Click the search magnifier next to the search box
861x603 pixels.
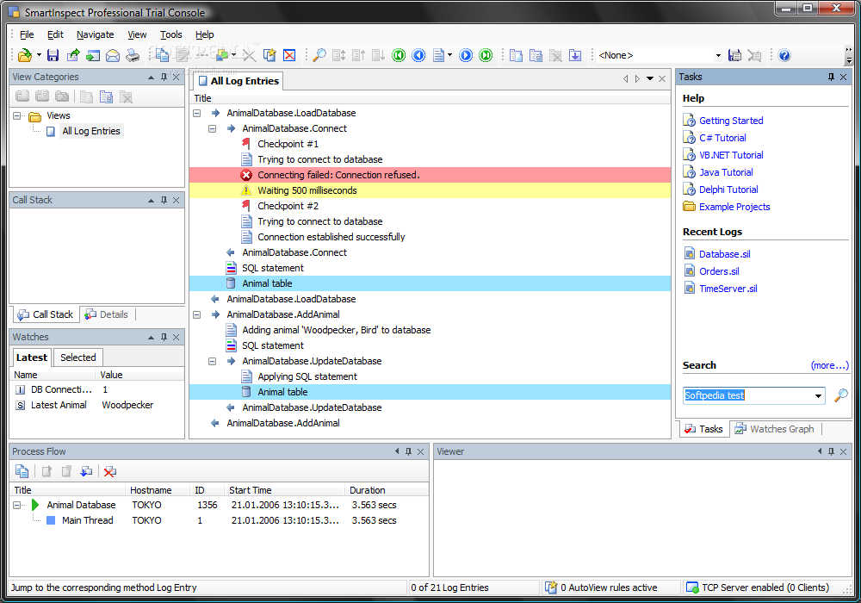840,395
